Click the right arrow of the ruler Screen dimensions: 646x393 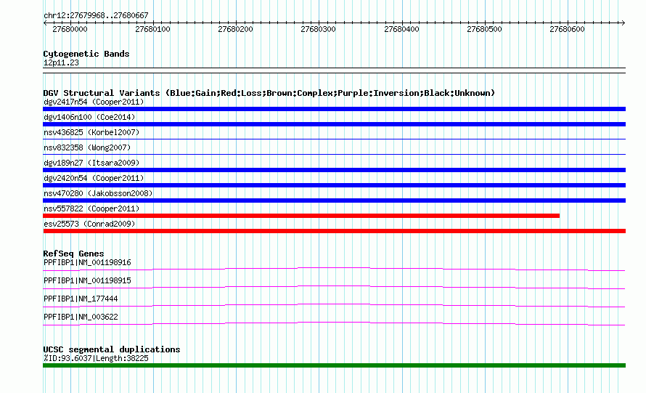tap(623, 23)
